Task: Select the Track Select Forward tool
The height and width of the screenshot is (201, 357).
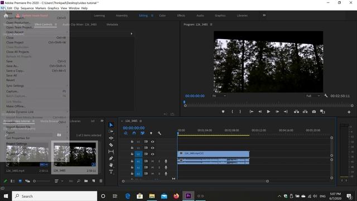Action: [x=111, y=131]
